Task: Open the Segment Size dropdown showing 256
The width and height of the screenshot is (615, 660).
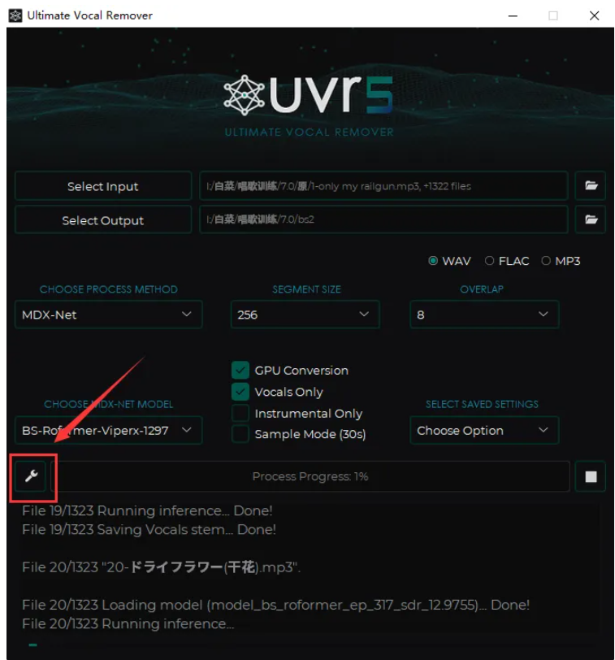Action: point(305,315)
